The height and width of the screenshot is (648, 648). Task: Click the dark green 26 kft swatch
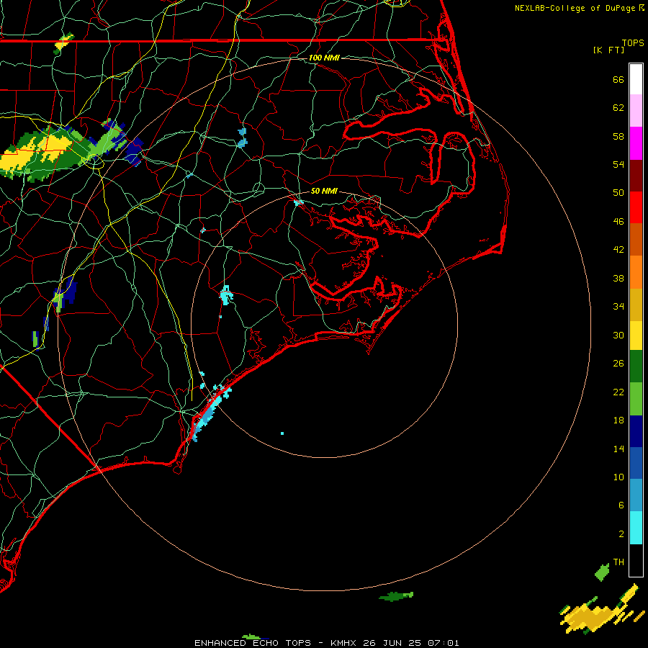636,366
